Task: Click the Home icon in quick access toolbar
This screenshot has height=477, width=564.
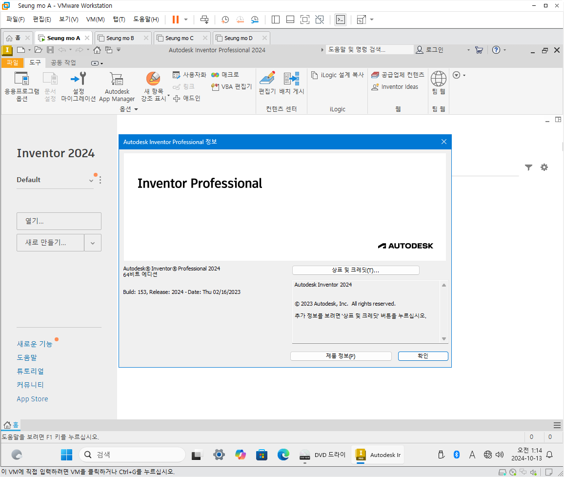Action: (x=97, y=50)
